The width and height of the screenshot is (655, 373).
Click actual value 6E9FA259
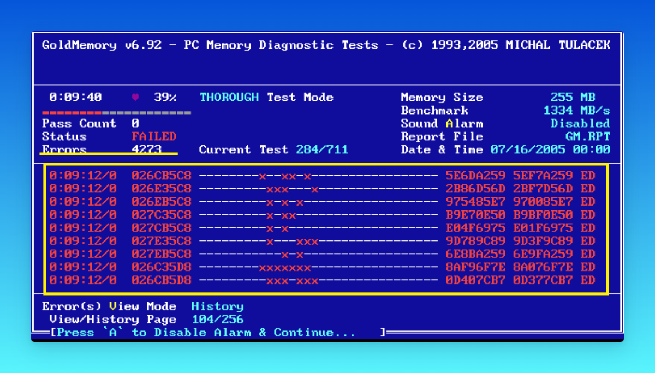point(543,255)
